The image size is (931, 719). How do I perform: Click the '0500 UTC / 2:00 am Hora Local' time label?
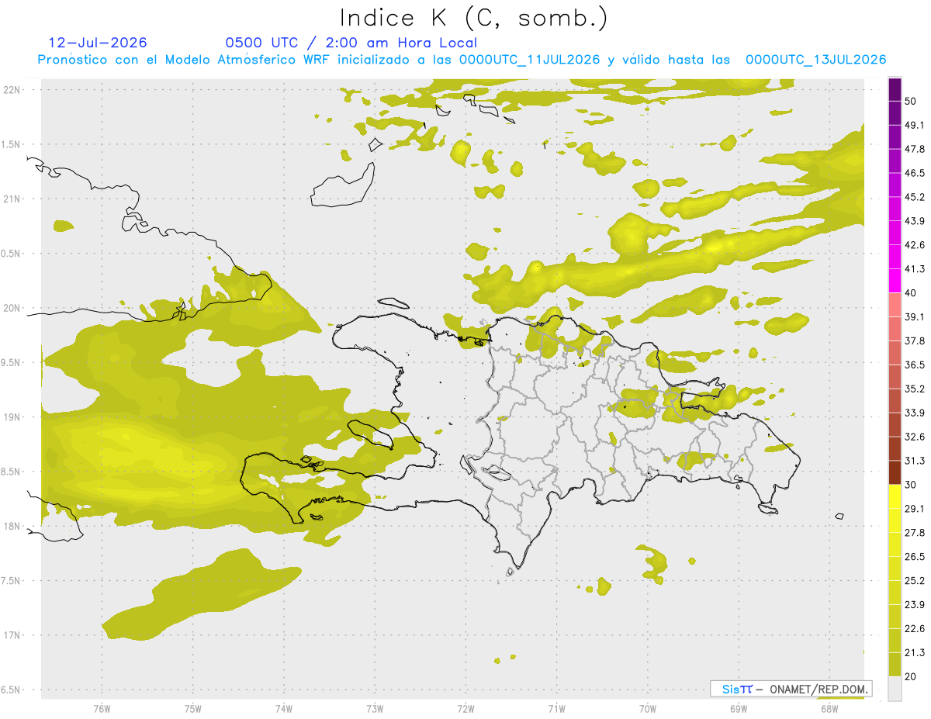point(351,43)
